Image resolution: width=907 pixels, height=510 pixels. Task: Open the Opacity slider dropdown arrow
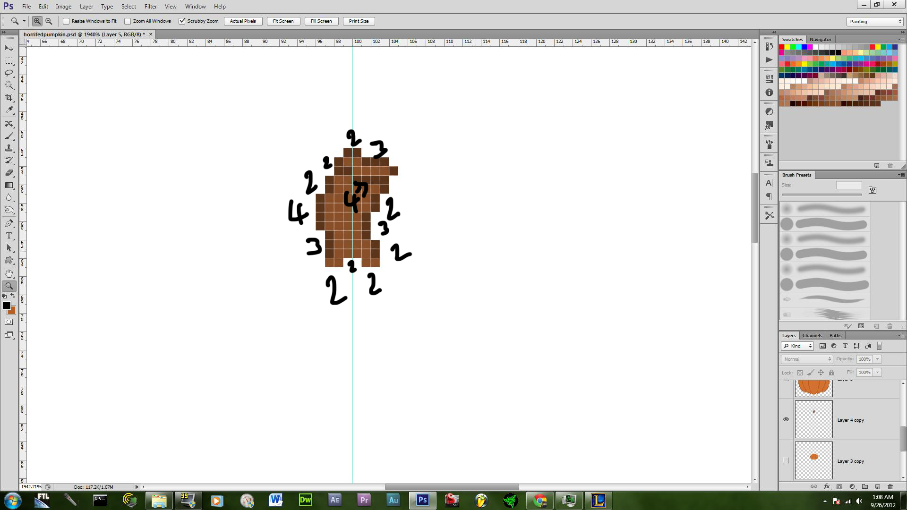878,359
